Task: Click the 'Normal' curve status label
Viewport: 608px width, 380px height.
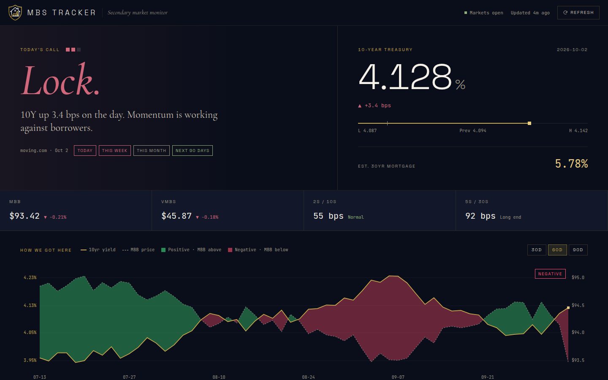Action: click(356, 217)
